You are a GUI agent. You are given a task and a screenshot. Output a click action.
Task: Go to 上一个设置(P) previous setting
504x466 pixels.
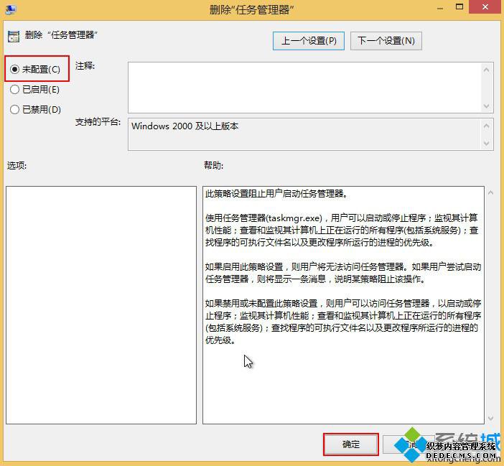click(309, 41)
